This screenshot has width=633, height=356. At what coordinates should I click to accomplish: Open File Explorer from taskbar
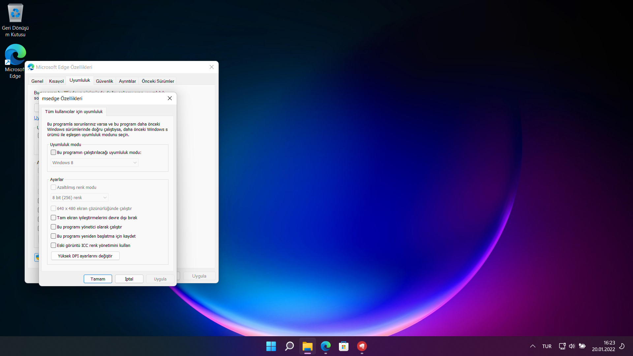pyautogui.click(x=307, y=346)
